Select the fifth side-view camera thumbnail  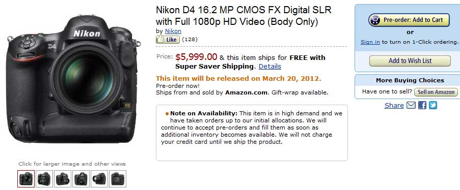tap(99, 179)
